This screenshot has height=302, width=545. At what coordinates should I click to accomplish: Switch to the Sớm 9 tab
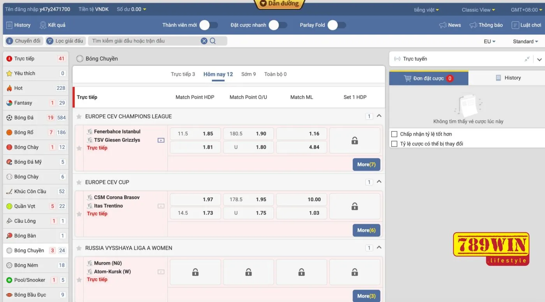pyautogui.click(x=248, y=74)
